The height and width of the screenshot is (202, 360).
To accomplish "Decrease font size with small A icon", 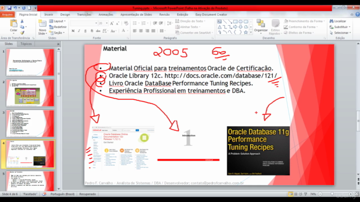I will pyautogui.click(x=118, y=24).
